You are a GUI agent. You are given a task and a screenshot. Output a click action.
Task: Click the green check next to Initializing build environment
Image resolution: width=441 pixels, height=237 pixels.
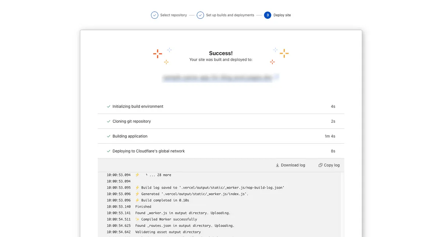108,107
